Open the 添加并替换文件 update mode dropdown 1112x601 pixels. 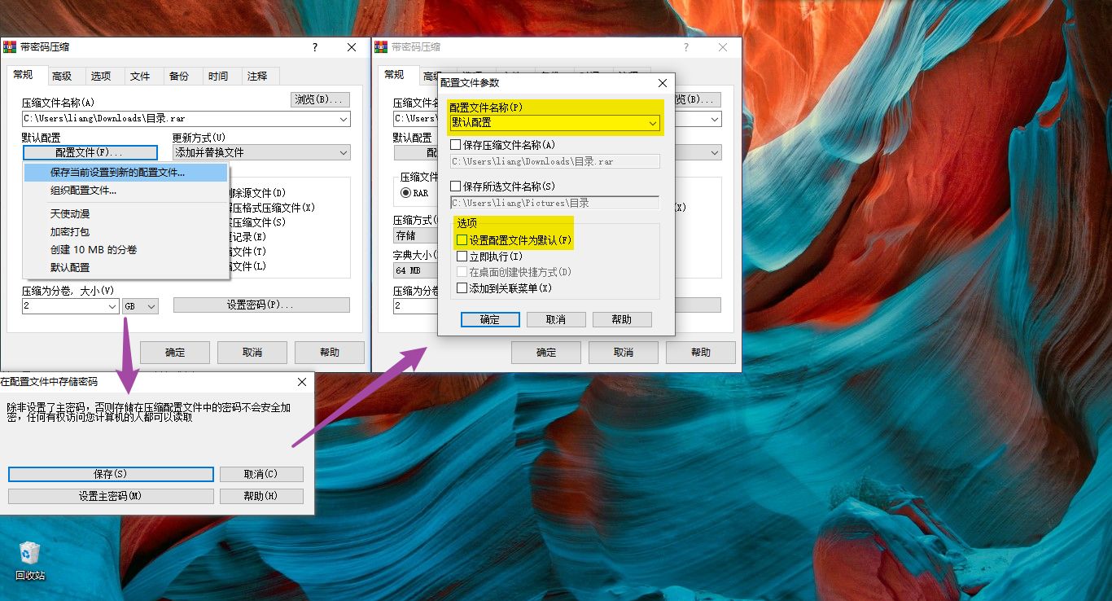pyautogui.click(x=261, y=152)
